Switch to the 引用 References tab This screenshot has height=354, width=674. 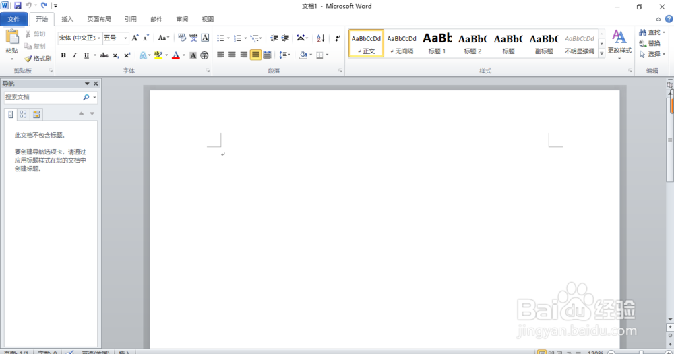coord(131,19)
